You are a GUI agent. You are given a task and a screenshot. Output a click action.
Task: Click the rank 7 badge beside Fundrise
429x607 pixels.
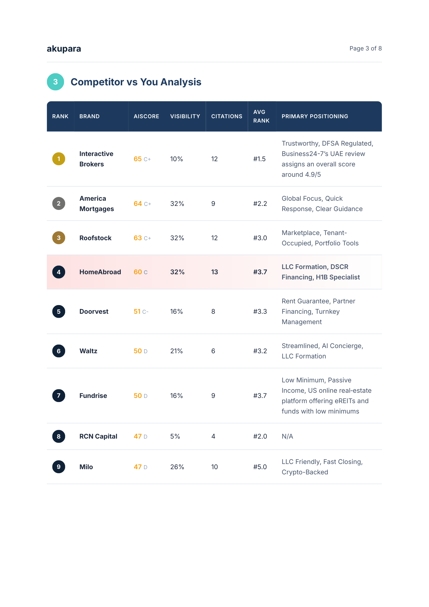coord(58,396)
